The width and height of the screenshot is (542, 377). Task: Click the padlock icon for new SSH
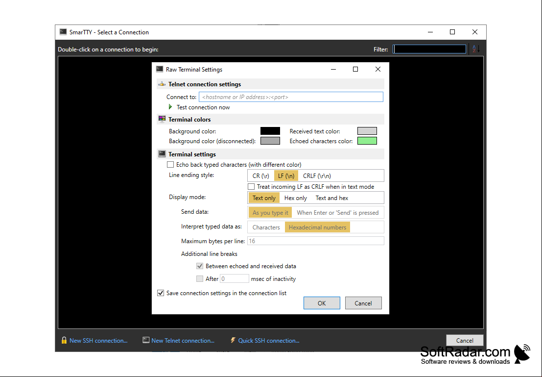pos(64,340)
